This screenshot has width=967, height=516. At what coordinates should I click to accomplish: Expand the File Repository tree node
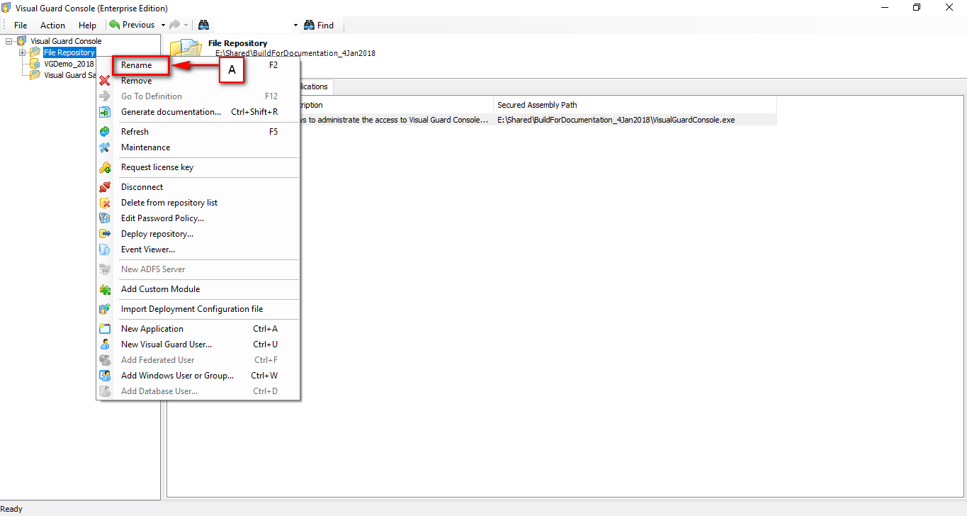point(22,52)
